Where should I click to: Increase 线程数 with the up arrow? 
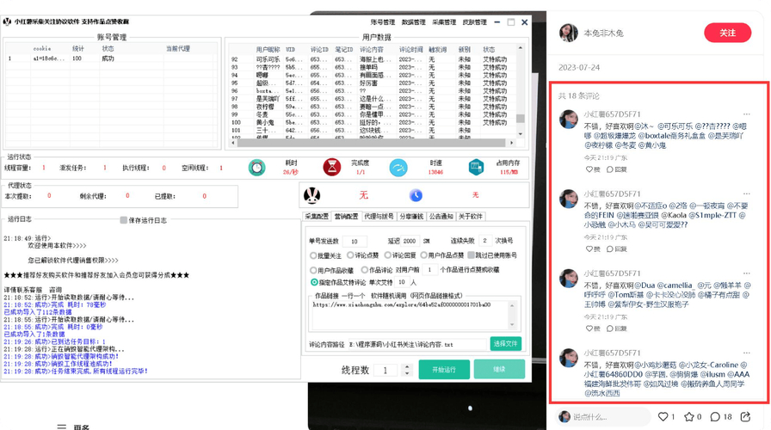tap(406, 366)
